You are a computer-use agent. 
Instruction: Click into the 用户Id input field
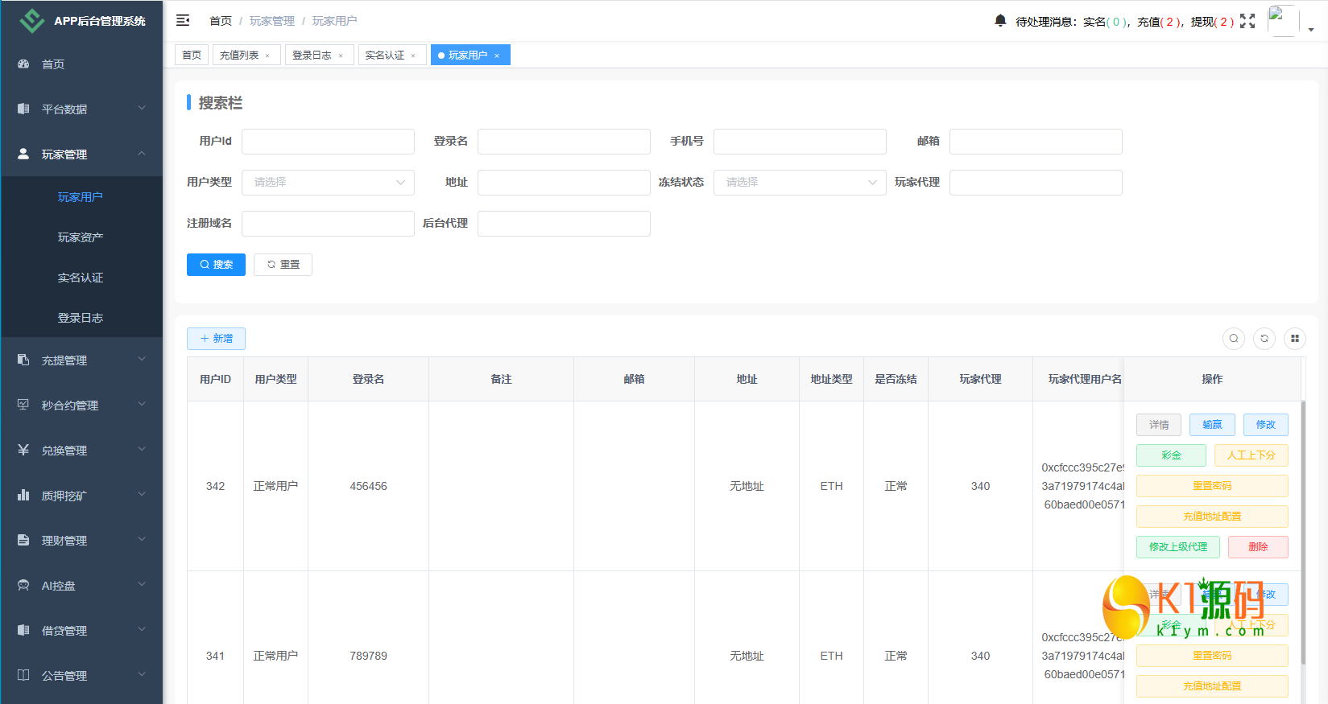328,142
